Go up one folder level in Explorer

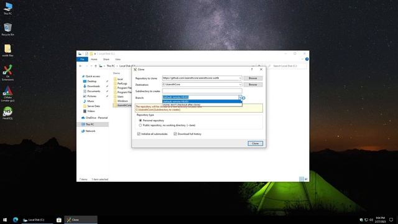click(96, 66)
